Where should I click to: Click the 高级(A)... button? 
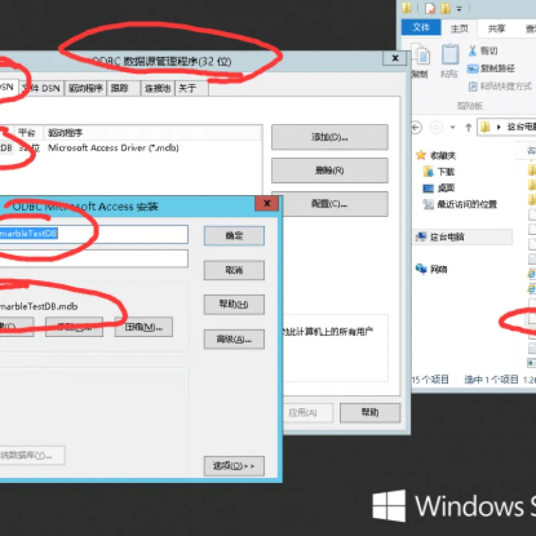point(234,339)
